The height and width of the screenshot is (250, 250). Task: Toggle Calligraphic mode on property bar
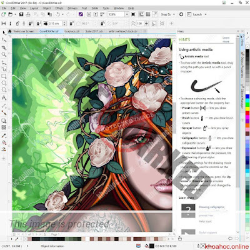coord(24,23)
